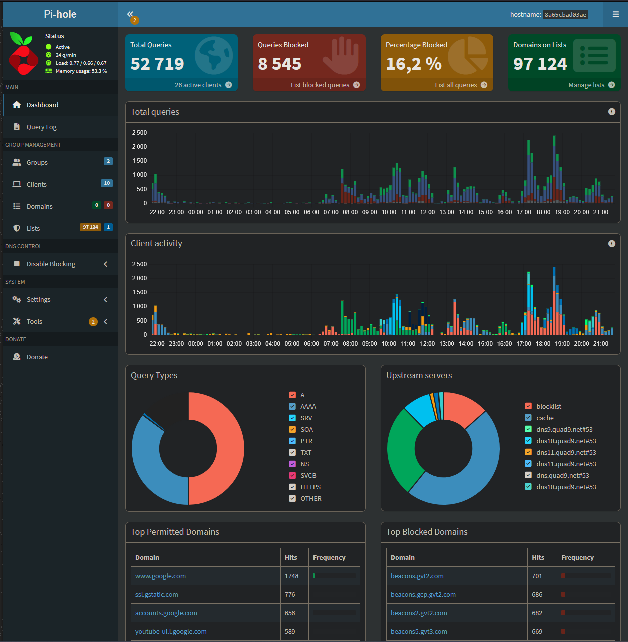Screen dimensions: 628x642
Task: Click frequency bar for www.google.com
Action: pyautogui.click(x=334, y=576)
